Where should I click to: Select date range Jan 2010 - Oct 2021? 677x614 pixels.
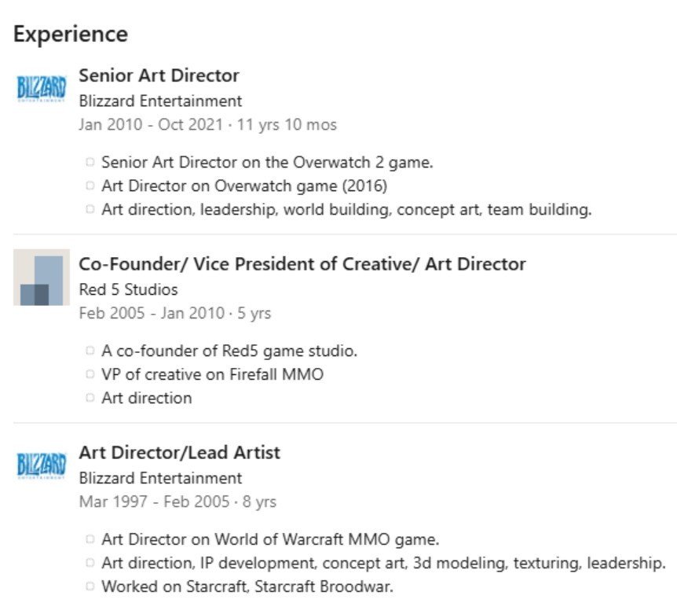[x=151, y=125]
